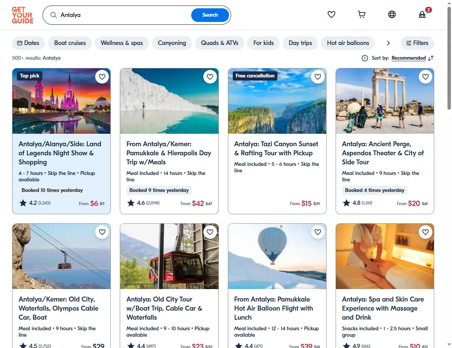452x348 pixels.
Task: Click the Free cancellation badge
Action: tap(255, 76)
